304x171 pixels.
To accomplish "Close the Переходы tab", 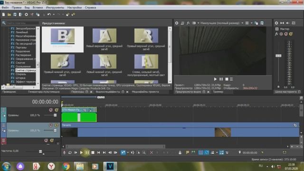I will [x=91, y=92].
